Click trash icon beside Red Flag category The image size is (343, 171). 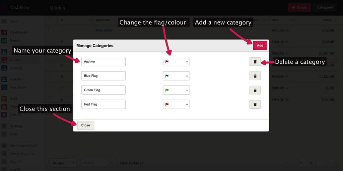255,104
